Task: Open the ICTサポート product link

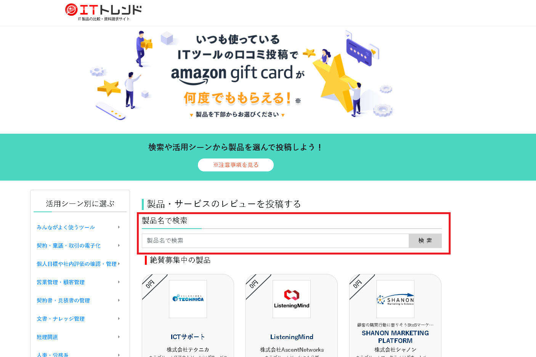Action: click(x=188, y=337)
